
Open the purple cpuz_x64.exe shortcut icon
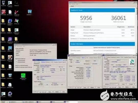click(10, 40)
